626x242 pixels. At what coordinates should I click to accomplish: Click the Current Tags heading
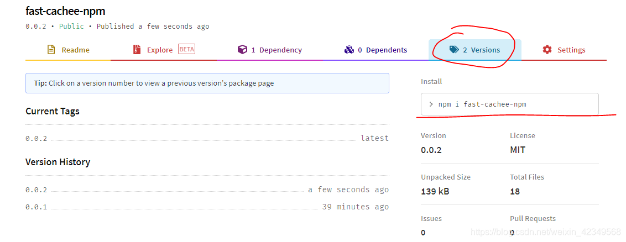click(x=53, y=111)
